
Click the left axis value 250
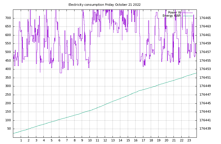[8, 95]
